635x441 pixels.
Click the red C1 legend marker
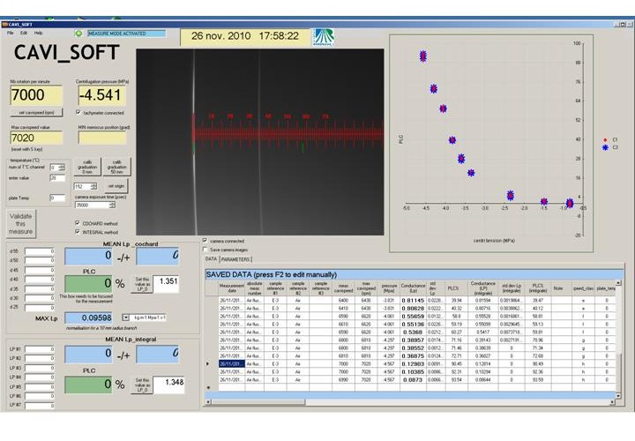(603, 139)
